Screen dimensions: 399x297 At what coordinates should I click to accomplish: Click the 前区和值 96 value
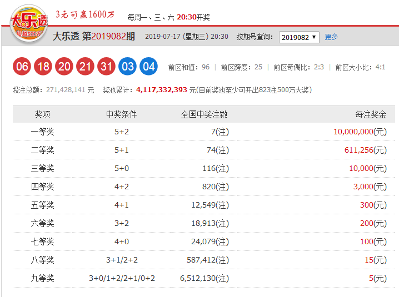tap(206, 67)
